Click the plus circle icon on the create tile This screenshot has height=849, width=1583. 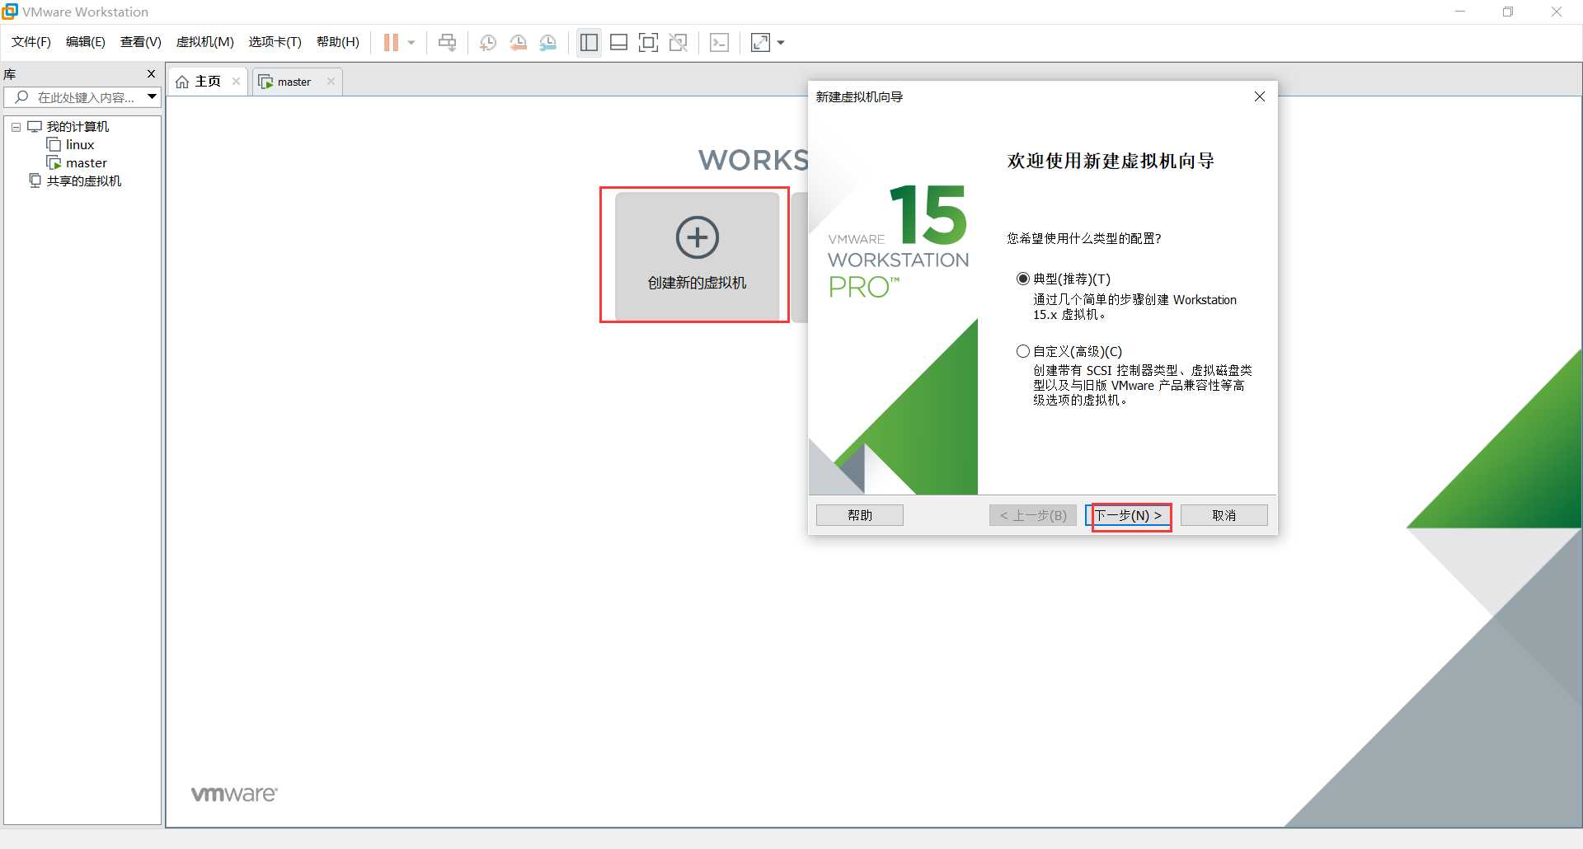click(698, 237)
